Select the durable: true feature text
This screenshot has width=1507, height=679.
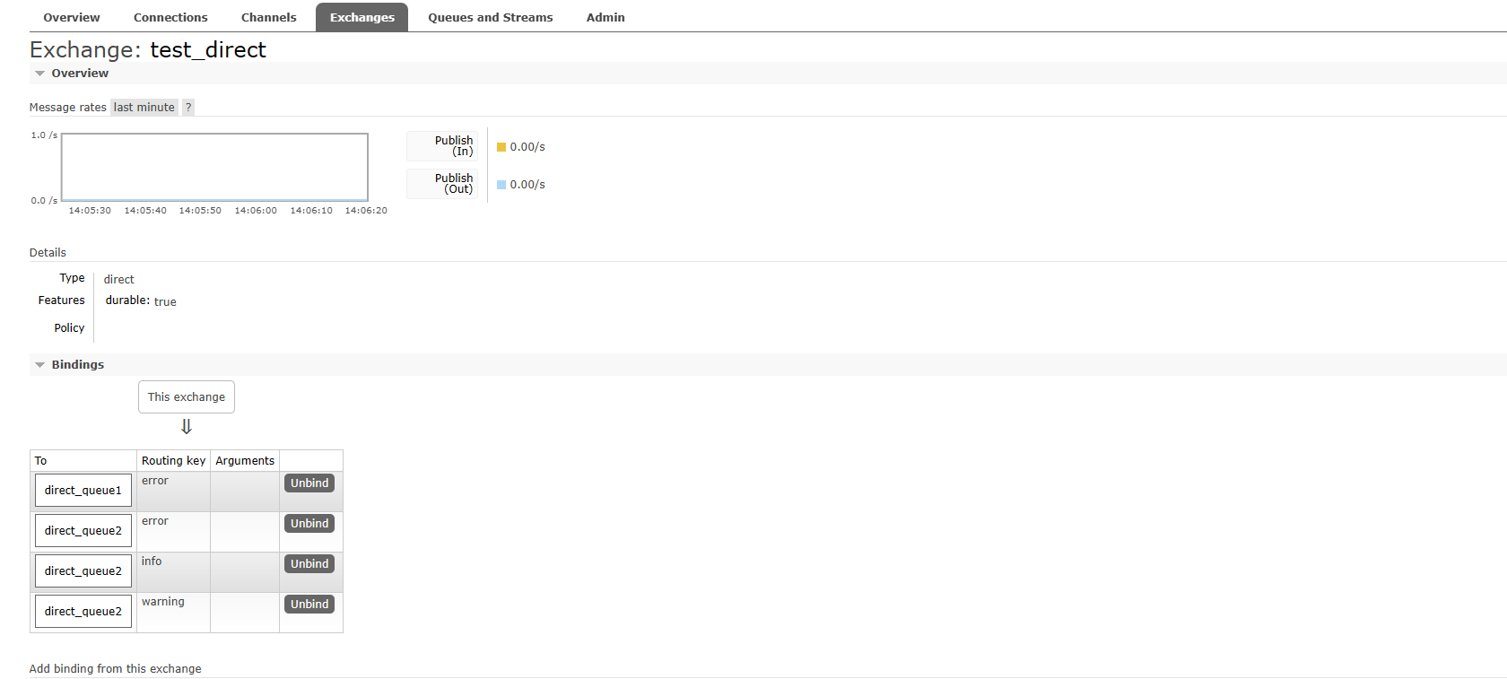(x=141, y=301)
